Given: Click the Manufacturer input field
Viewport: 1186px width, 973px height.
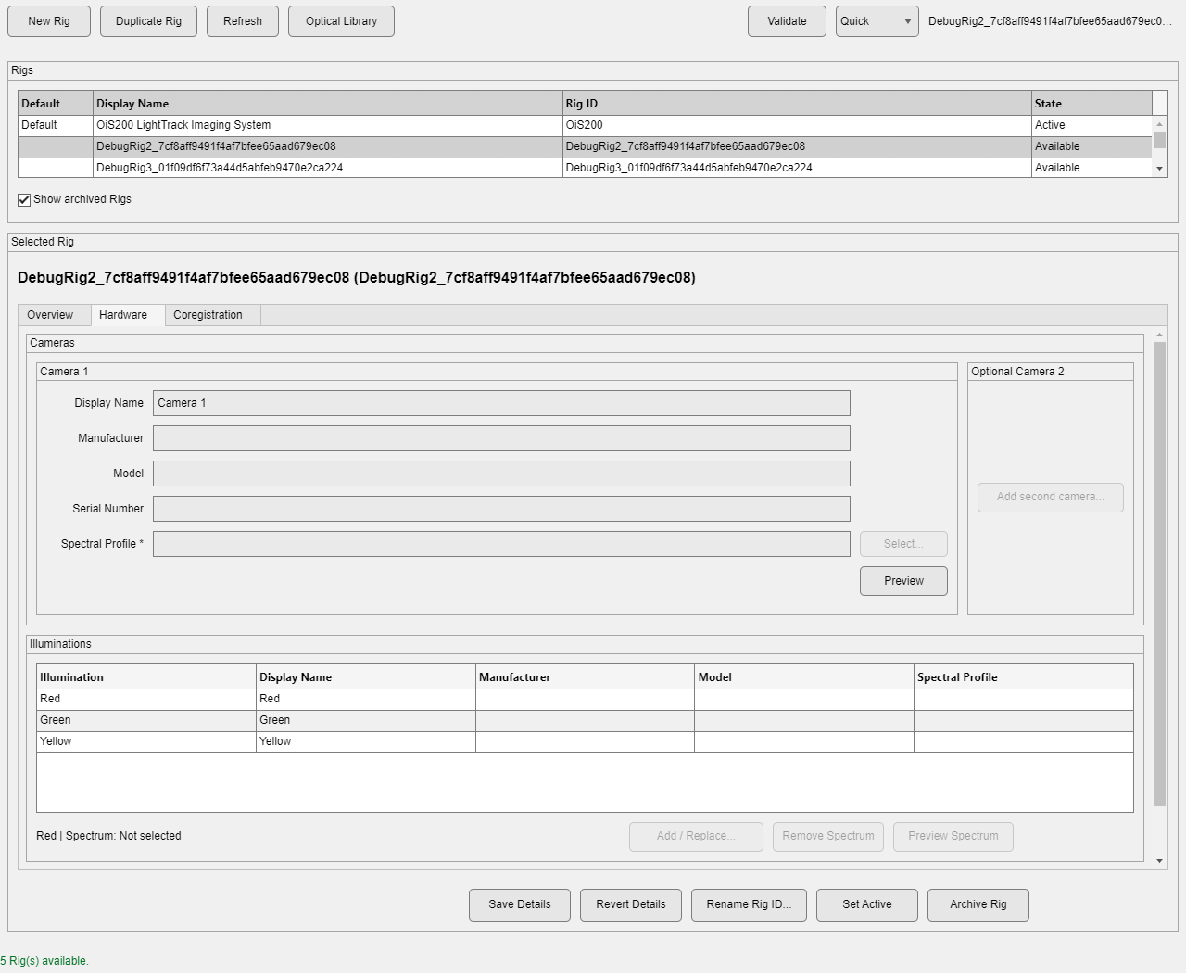Looking at the screenshot, I should [x=501, y=438].
